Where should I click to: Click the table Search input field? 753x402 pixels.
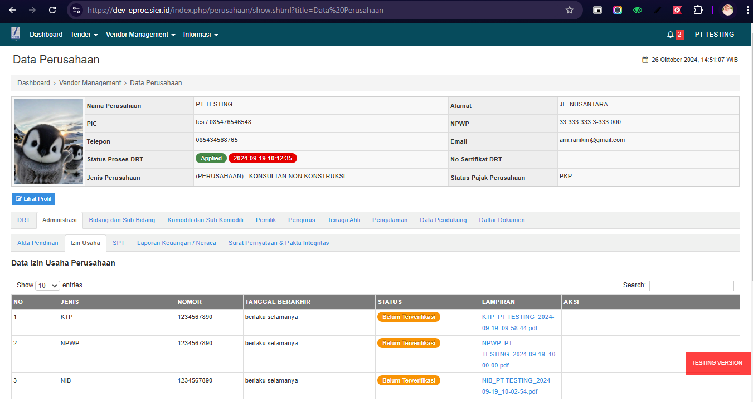(691, 286)
